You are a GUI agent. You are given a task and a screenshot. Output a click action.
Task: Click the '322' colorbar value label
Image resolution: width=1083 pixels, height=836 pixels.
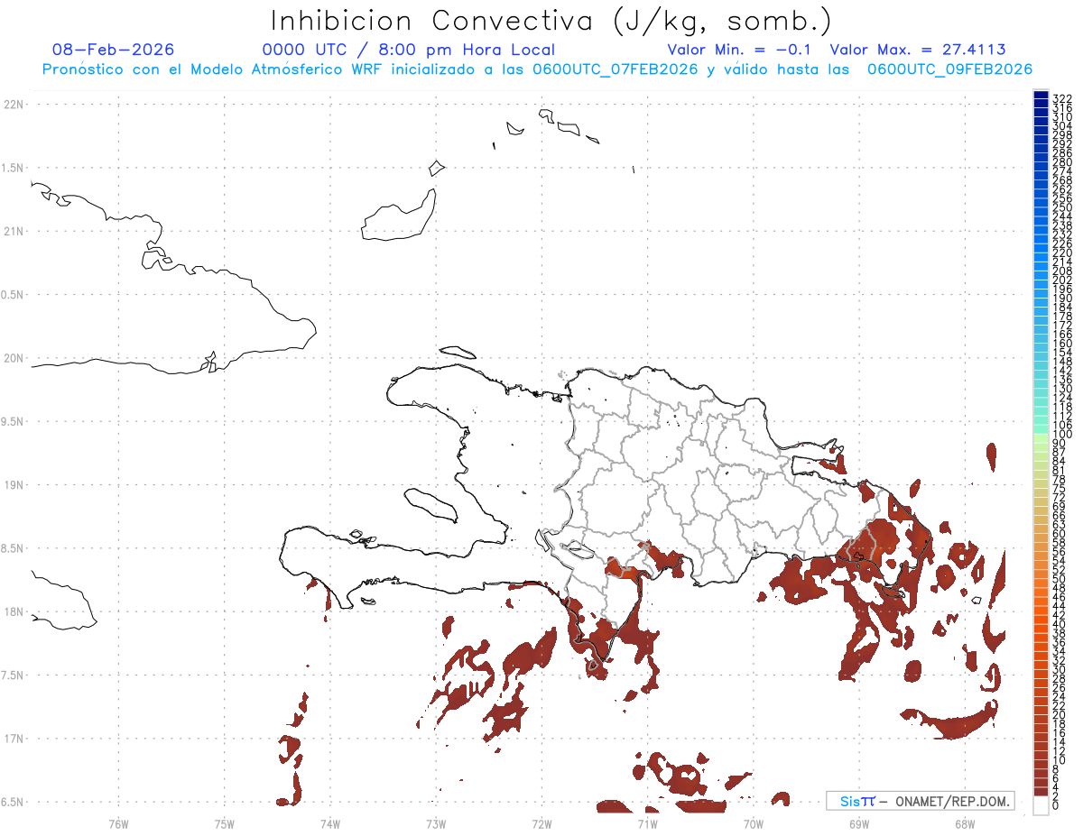pos(1062,98)
